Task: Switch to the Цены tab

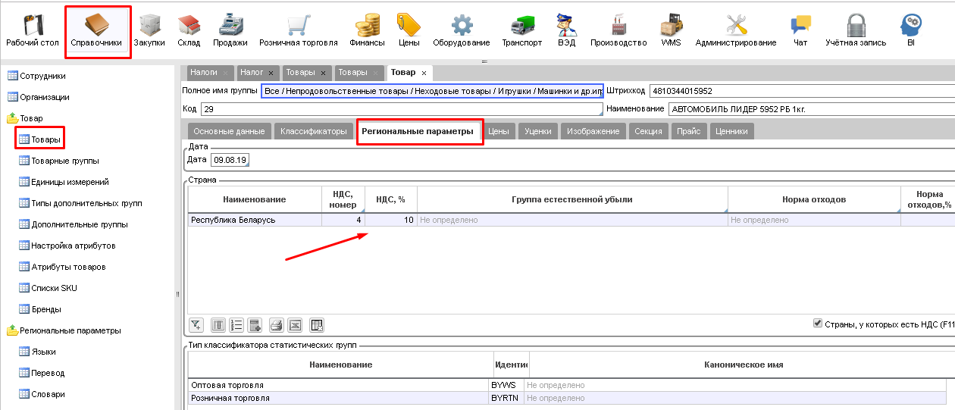Action: [498, 131]
